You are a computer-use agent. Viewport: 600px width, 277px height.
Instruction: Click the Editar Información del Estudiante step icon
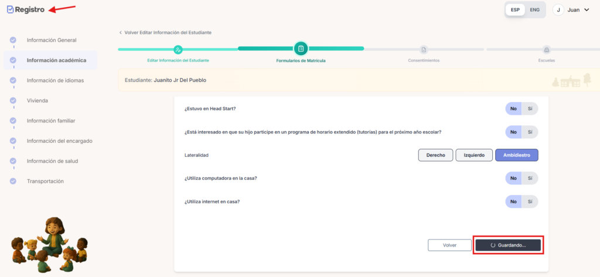(178, 49)
